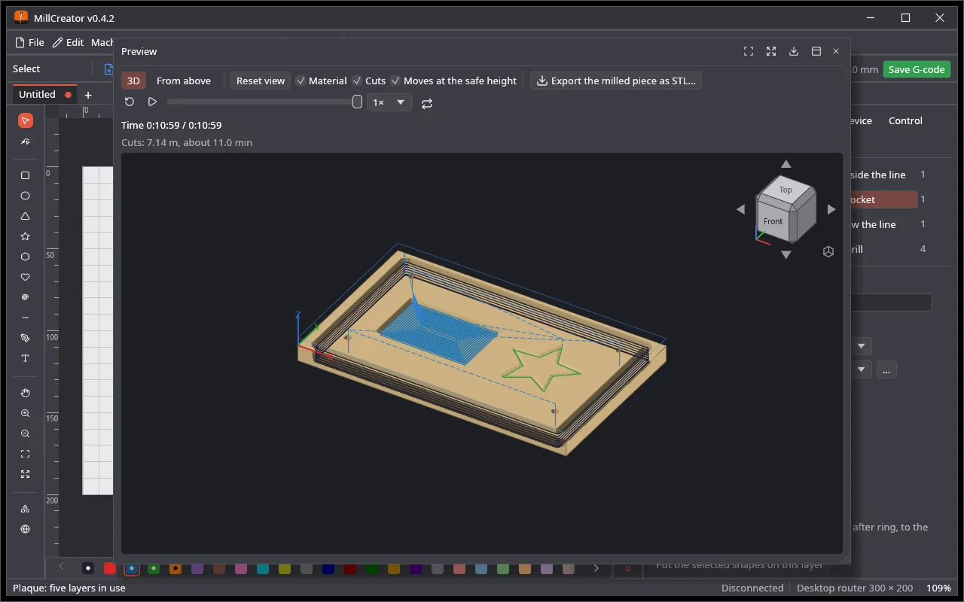
Task: Show next layer colors with the right chevron
Action: pos(596,568)
